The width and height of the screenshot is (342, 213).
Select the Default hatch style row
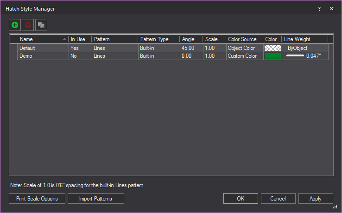(x=42, y=48)
